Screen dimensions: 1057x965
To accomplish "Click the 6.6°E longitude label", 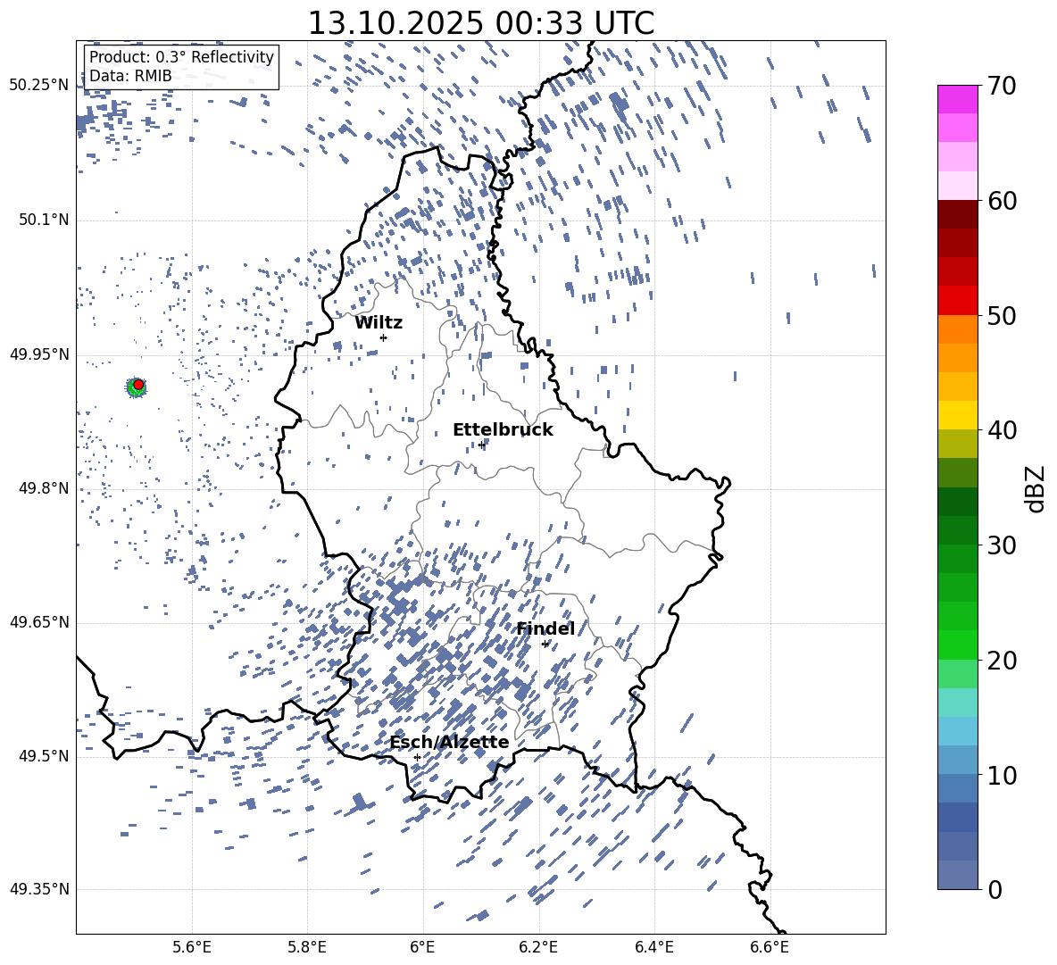I will [x=770, y=947].
